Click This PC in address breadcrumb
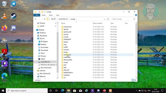The image size is (166, 93). pos(53,19)
